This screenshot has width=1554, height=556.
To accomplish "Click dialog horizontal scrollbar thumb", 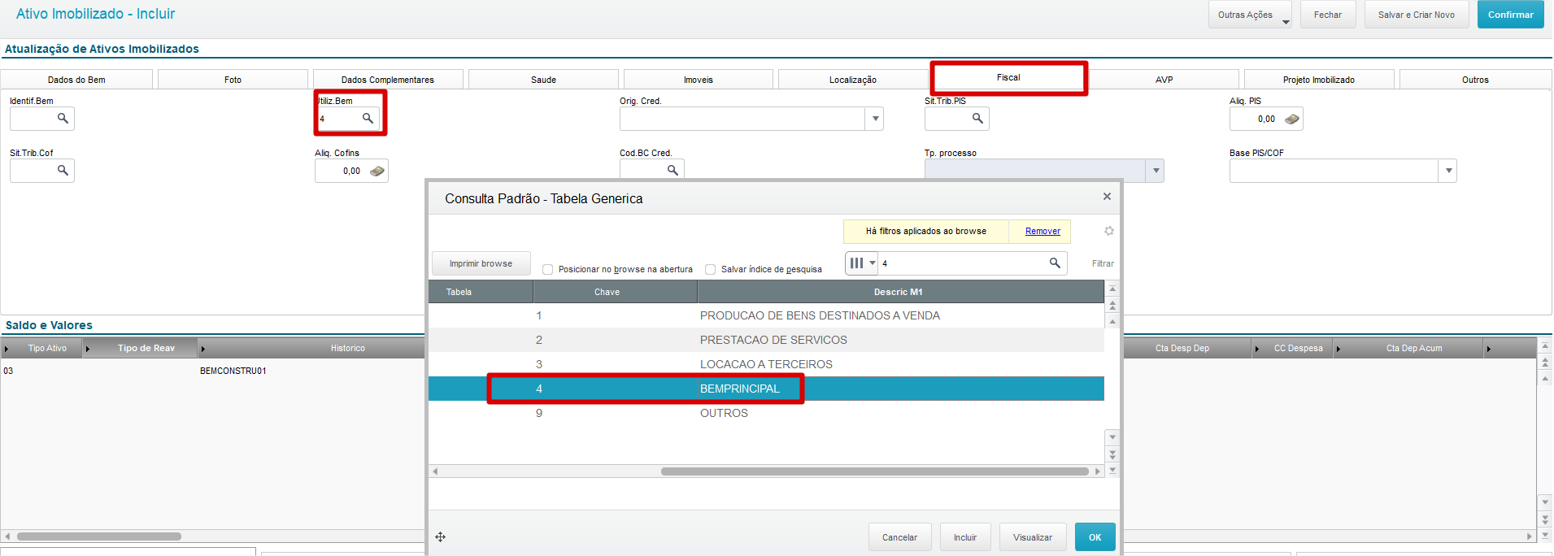I will click(874, 471).
